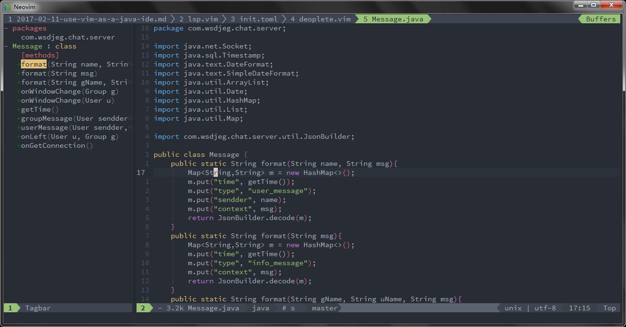
Task: Click the m.put("type", "info_message"); line
Action: pos(252,263)
